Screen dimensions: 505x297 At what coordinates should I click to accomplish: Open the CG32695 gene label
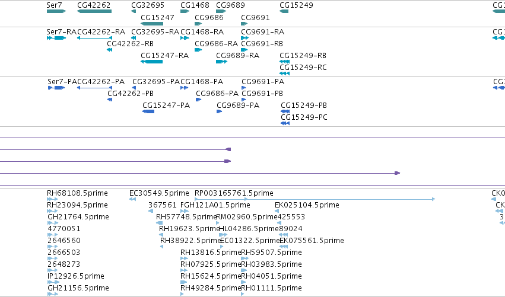click(x=148, y=5)
